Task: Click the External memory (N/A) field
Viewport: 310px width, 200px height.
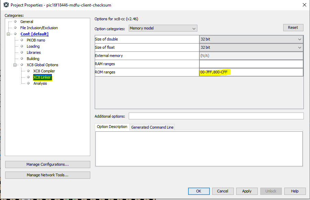Action: pos(251,56)
